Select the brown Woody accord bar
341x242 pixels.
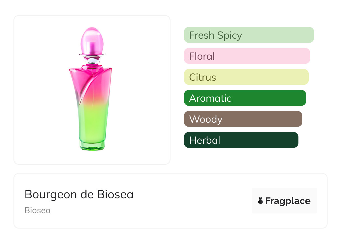tap(243, 119)
